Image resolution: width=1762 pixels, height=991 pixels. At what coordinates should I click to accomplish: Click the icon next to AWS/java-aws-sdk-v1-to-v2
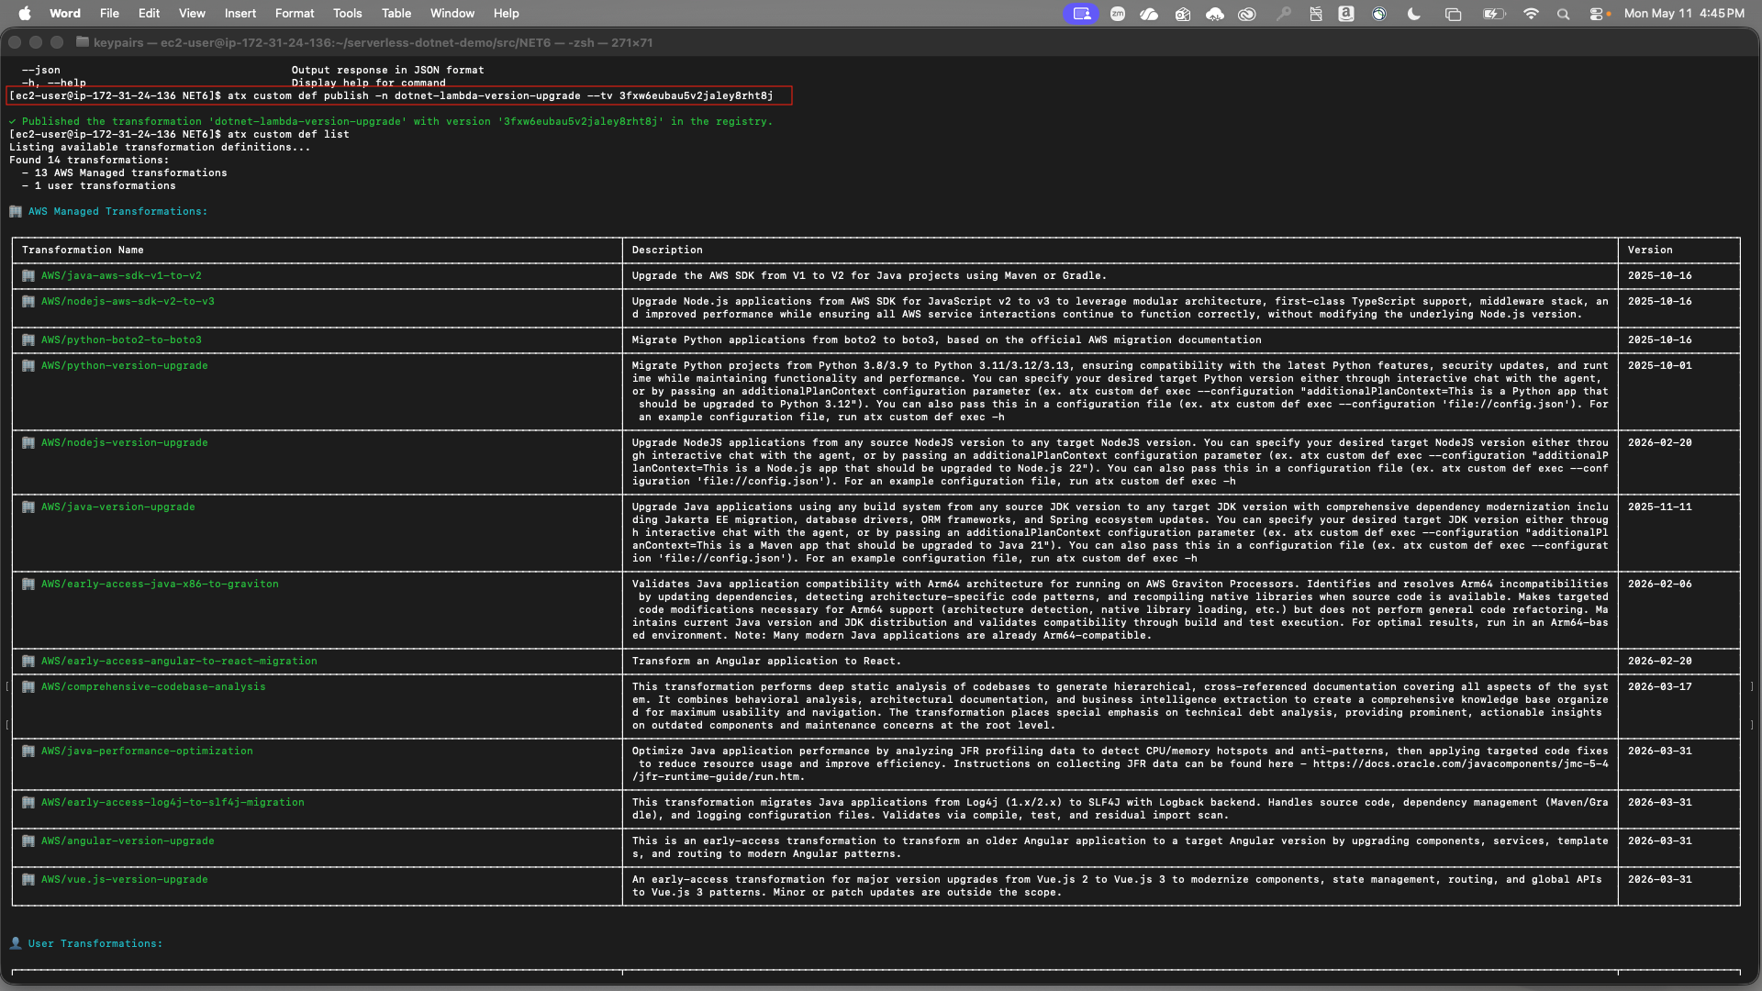[28, 275]
